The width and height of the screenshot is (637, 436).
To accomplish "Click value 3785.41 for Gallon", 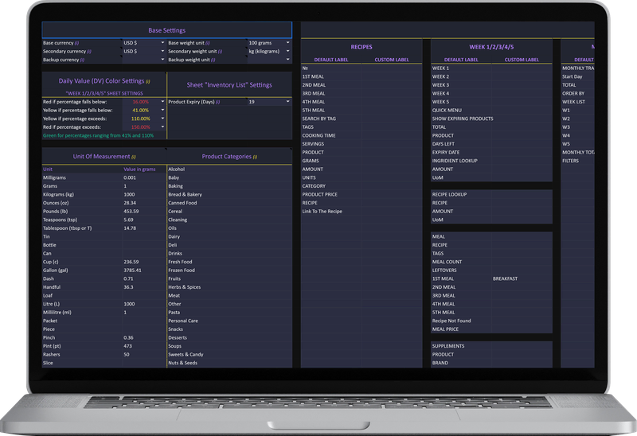I will click(x=132, y=271).
